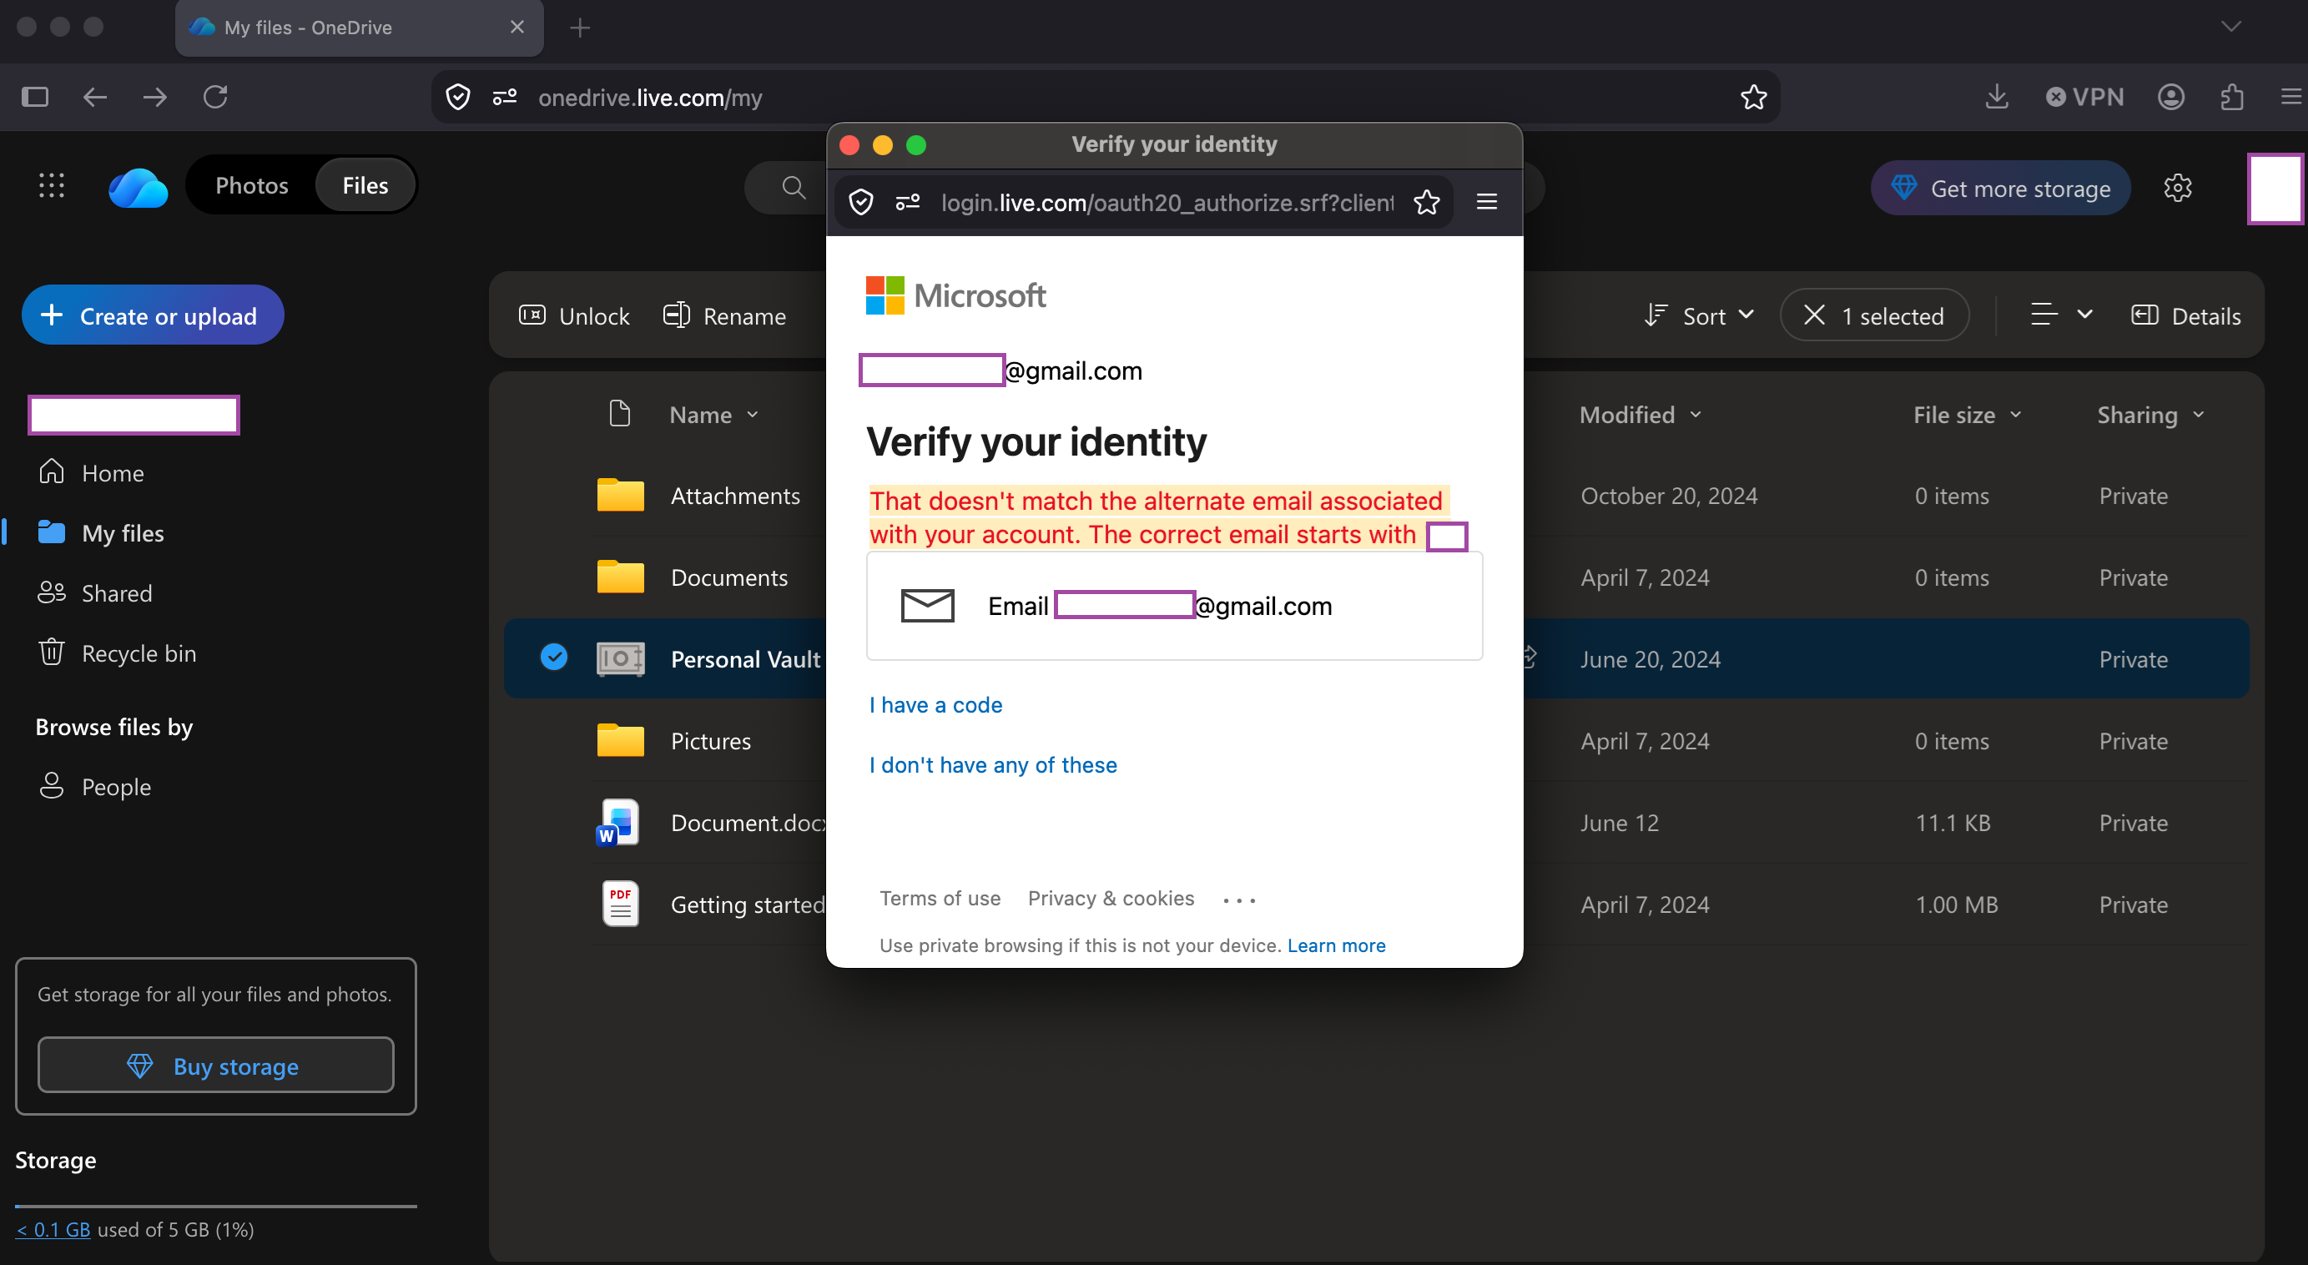Click the search magnifier icon in OneDrive
The width and height of the screenshot is (2308, 1265).
(793, 187)
